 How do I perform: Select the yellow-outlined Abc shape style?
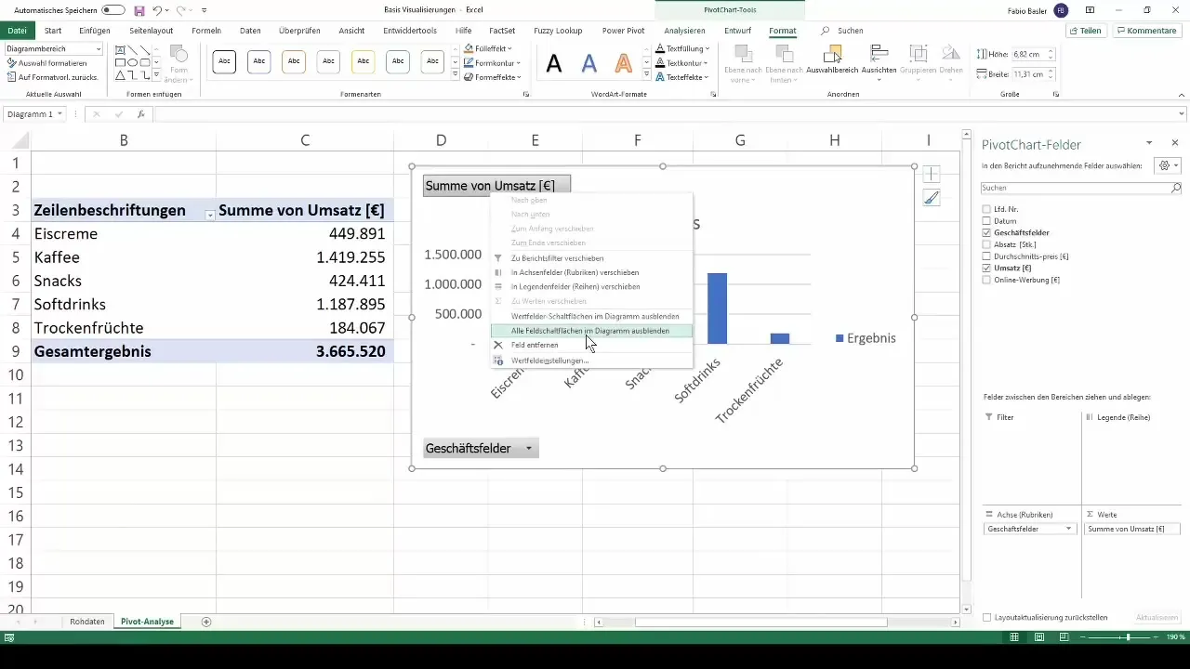coord(363,62)
